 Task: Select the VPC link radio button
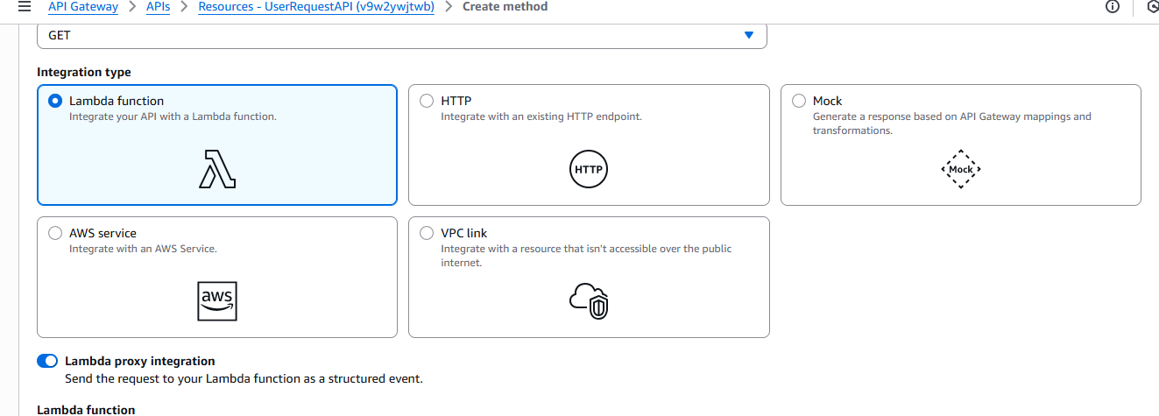click(x=427, y=233)
